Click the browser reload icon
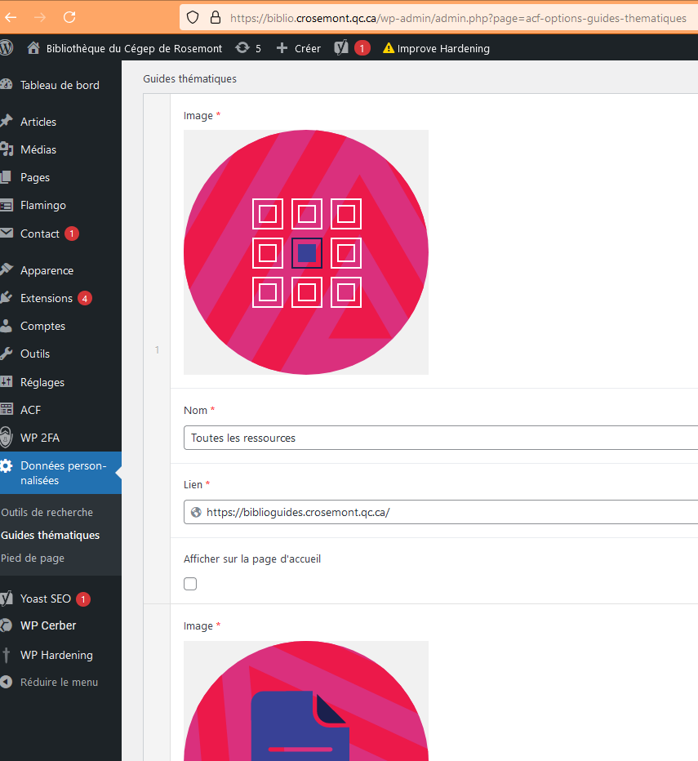 pos(69,17)
